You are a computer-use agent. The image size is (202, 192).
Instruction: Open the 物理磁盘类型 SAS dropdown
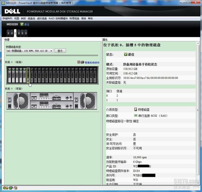click(x=30, y=51)
